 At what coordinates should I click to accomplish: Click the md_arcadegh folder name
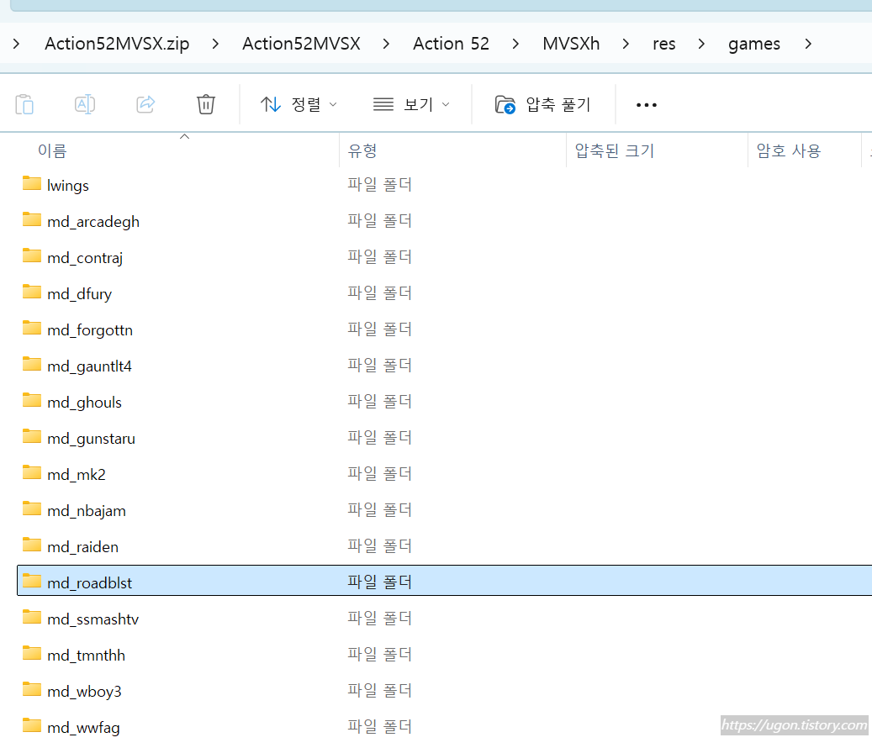(x=93, y=222)
